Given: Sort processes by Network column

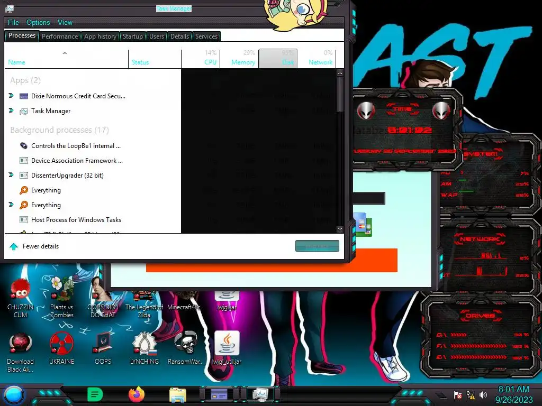Looking at the screenshot, I should [317, 59].
